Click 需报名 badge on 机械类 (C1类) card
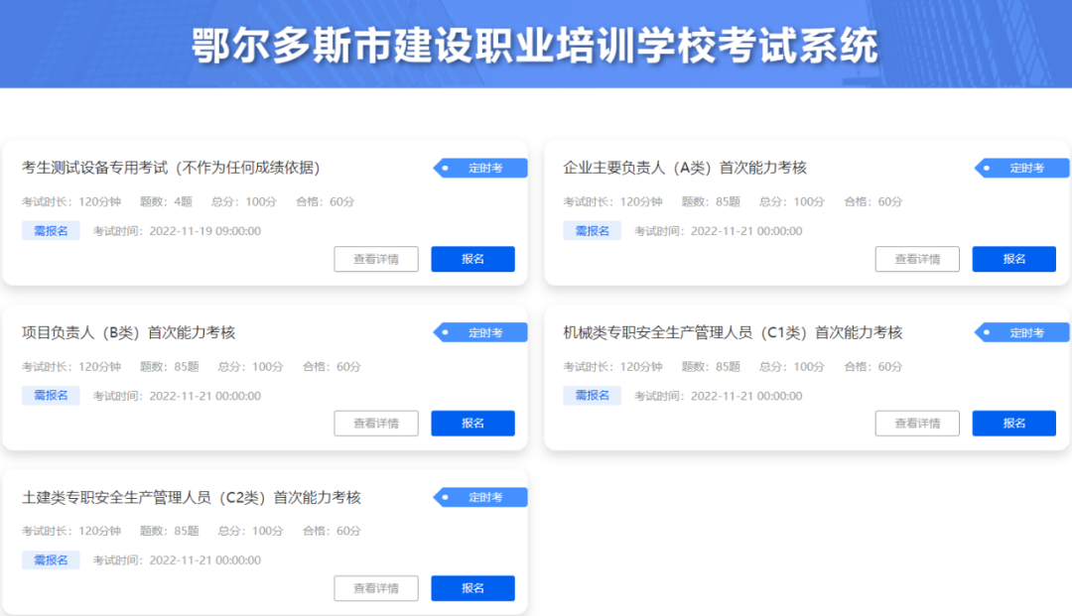Image resolution: width=1072 pixels, height=616 pixels. tap(592, 396)
